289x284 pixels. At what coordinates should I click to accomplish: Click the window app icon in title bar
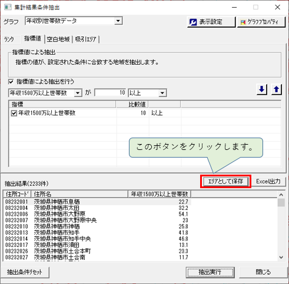click(x=8, y=7)
